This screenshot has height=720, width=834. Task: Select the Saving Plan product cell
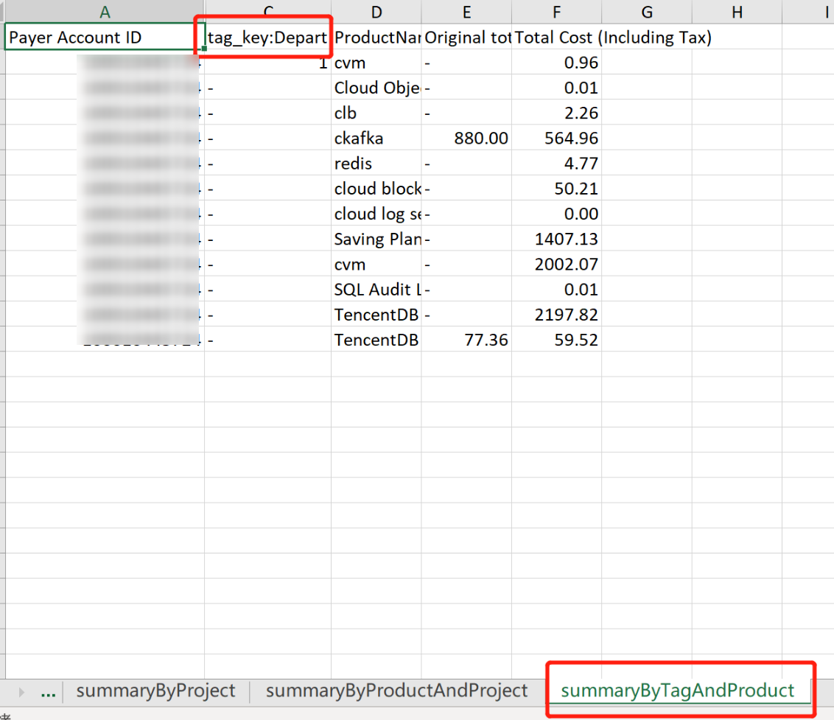(376, 239)
